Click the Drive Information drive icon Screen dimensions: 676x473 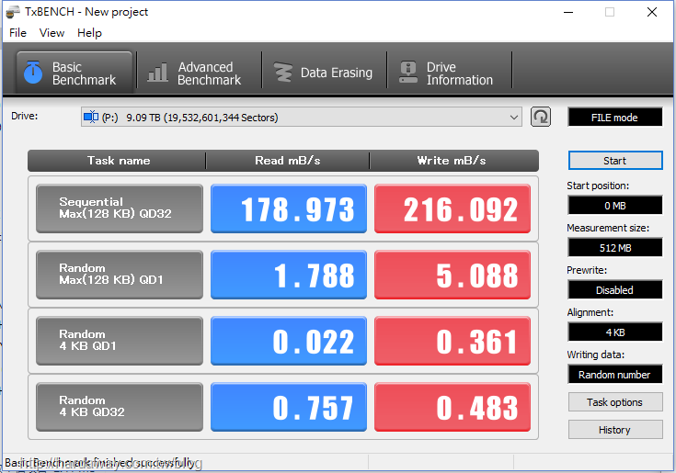pyautogui.click(x=407, y=73)
